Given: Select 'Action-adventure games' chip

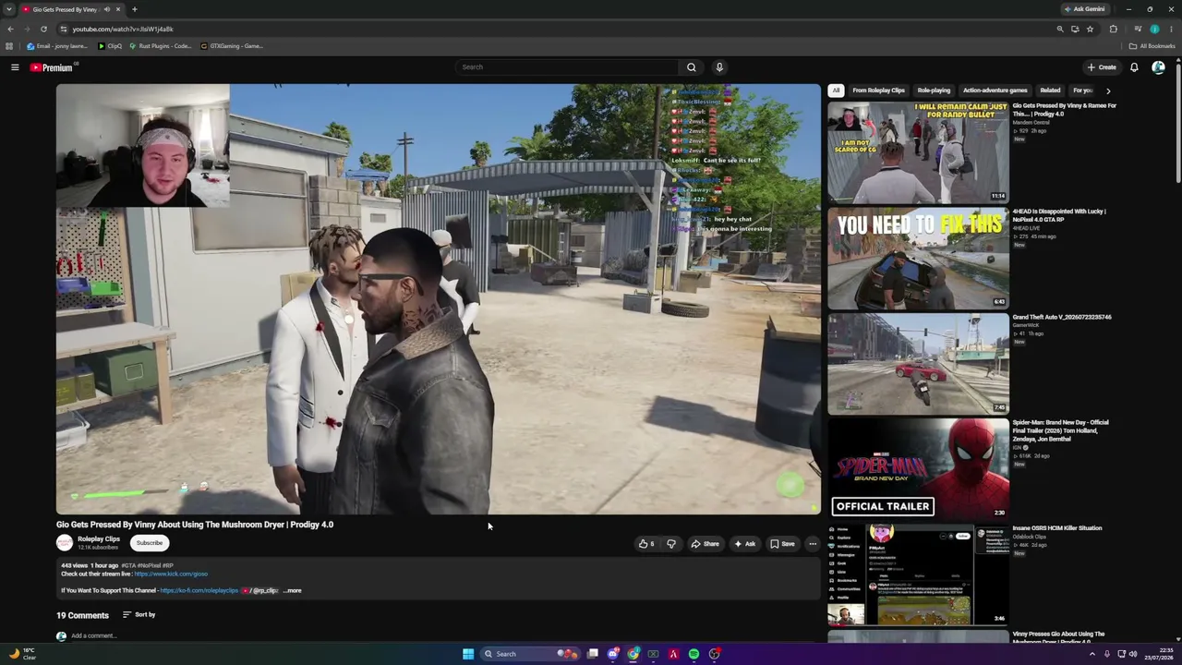Looking at the screenshot, I should 995,91.
